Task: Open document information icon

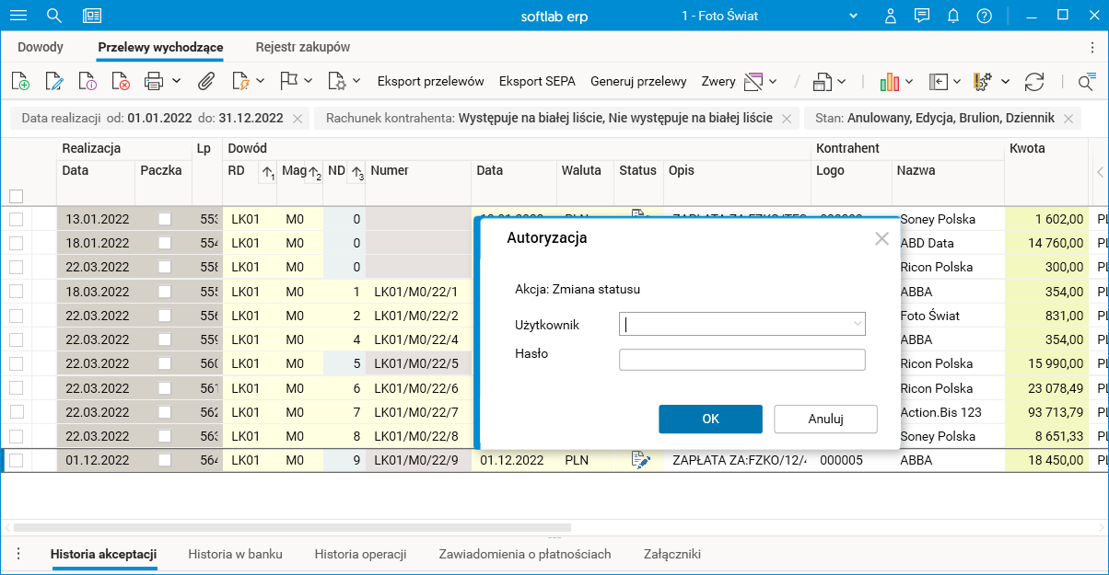Action: (88, 81)
